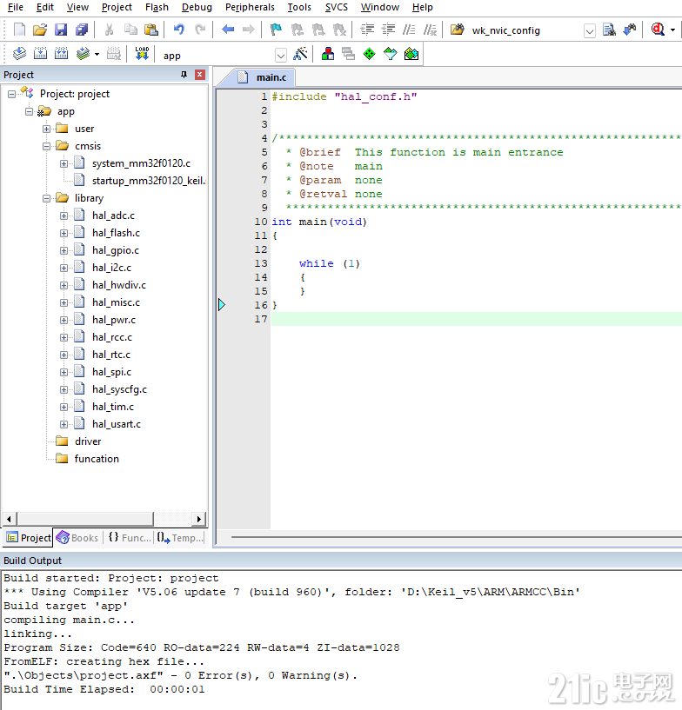Comment the selected lines icon
The image size is (682, 710).
(x=409, y=30)
